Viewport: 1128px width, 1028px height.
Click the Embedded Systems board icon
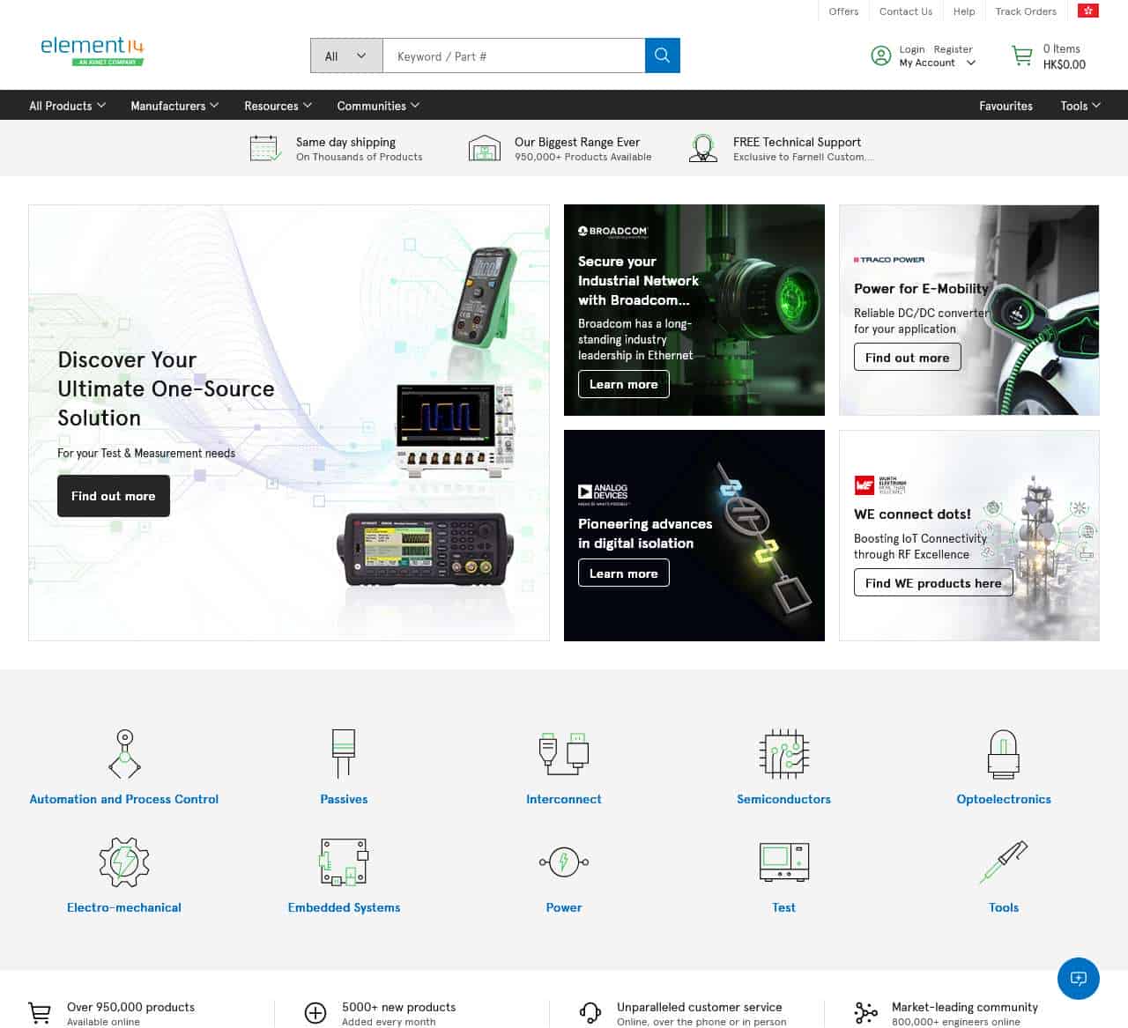(344, 862)
